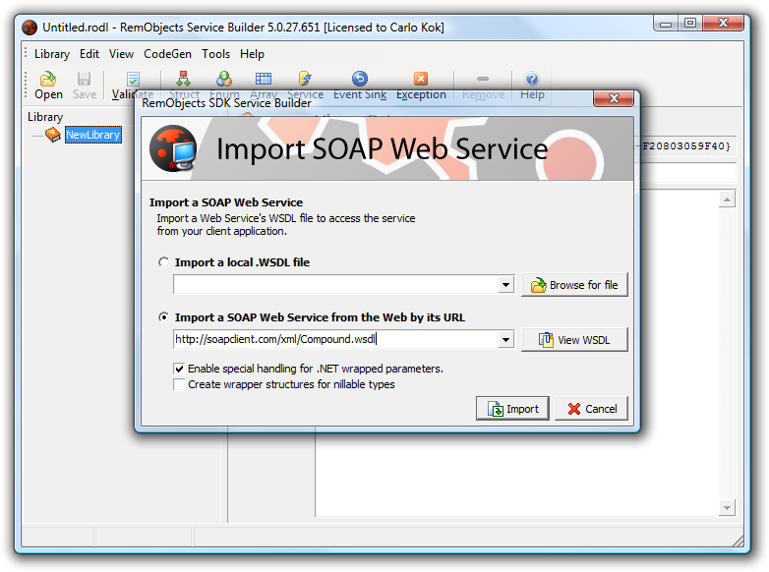This screenshot has height=572, width=769.
Task: Enable wrapper structures for nillable types
Action: point(179,384)
